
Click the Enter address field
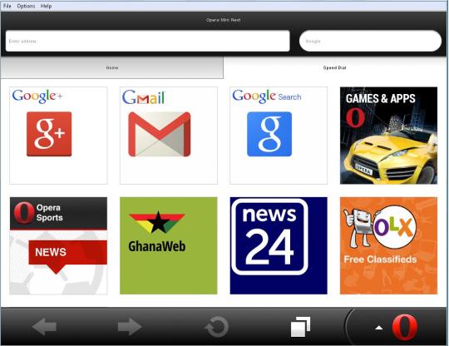147,41
